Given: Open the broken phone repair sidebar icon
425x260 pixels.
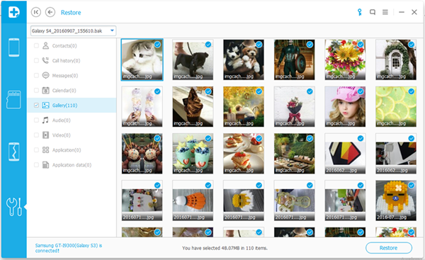Looking at the screenshot, I should point(14,152).
